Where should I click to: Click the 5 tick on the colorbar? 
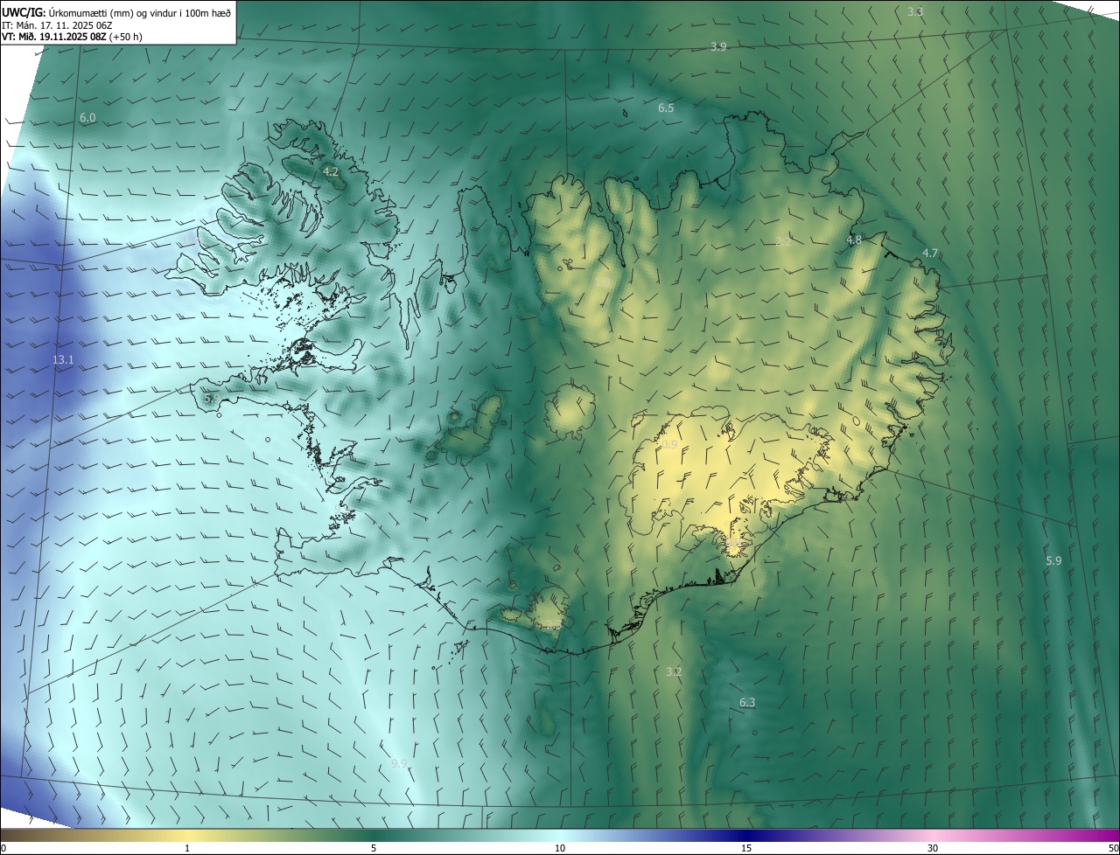pyautogui.click(x=374, y=848)
